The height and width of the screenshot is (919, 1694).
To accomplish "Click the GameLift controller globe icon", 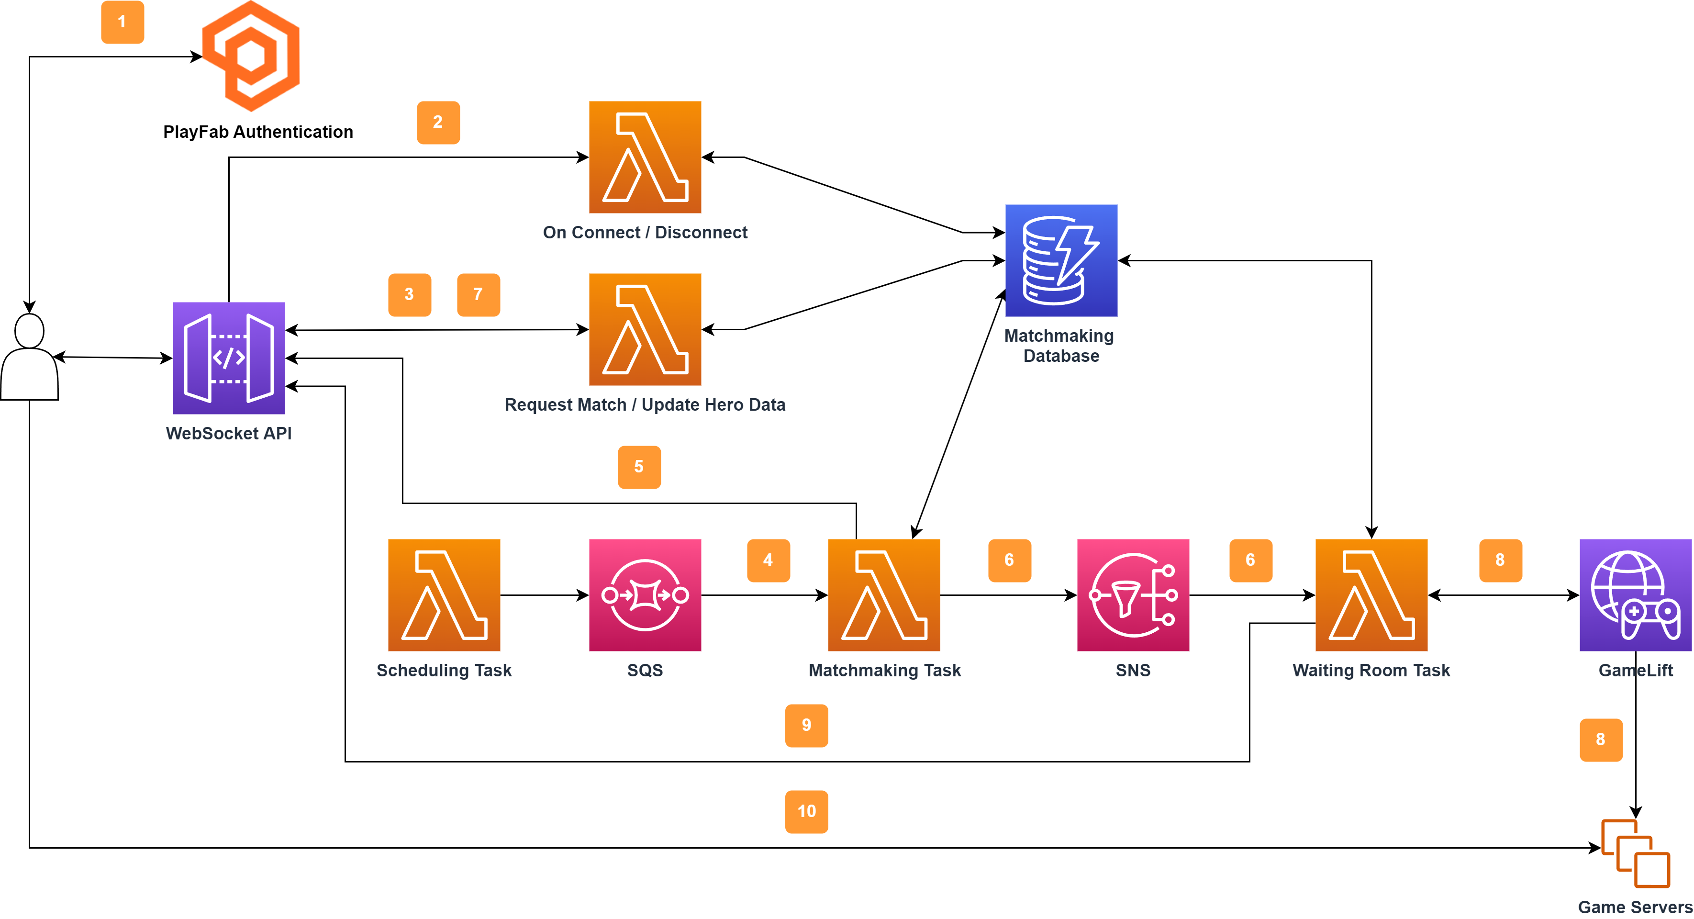I will [x=1635, y=595].
